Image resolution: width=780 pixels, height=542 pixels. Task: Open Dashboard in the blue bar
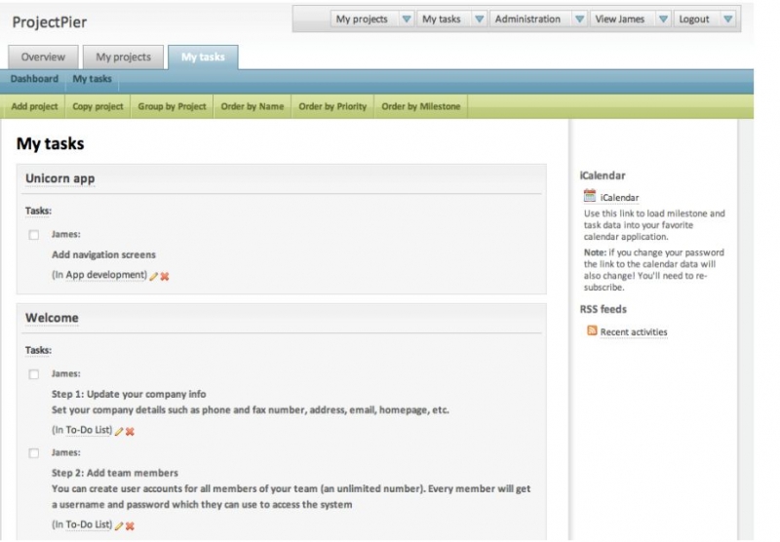coord(34,79)
